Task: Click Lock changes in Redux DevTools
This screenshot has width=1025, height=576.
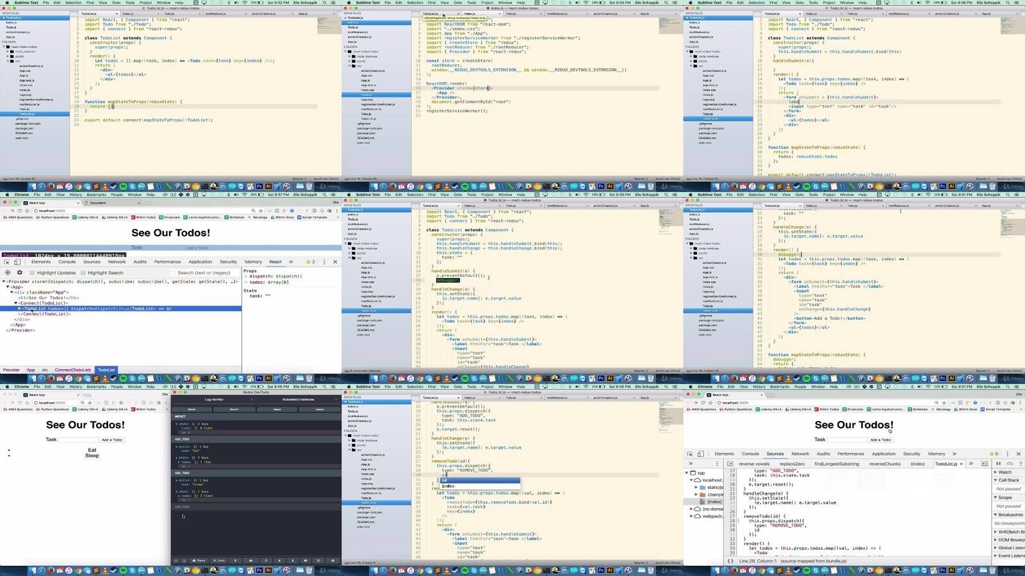Action: (x=220, y=561)
